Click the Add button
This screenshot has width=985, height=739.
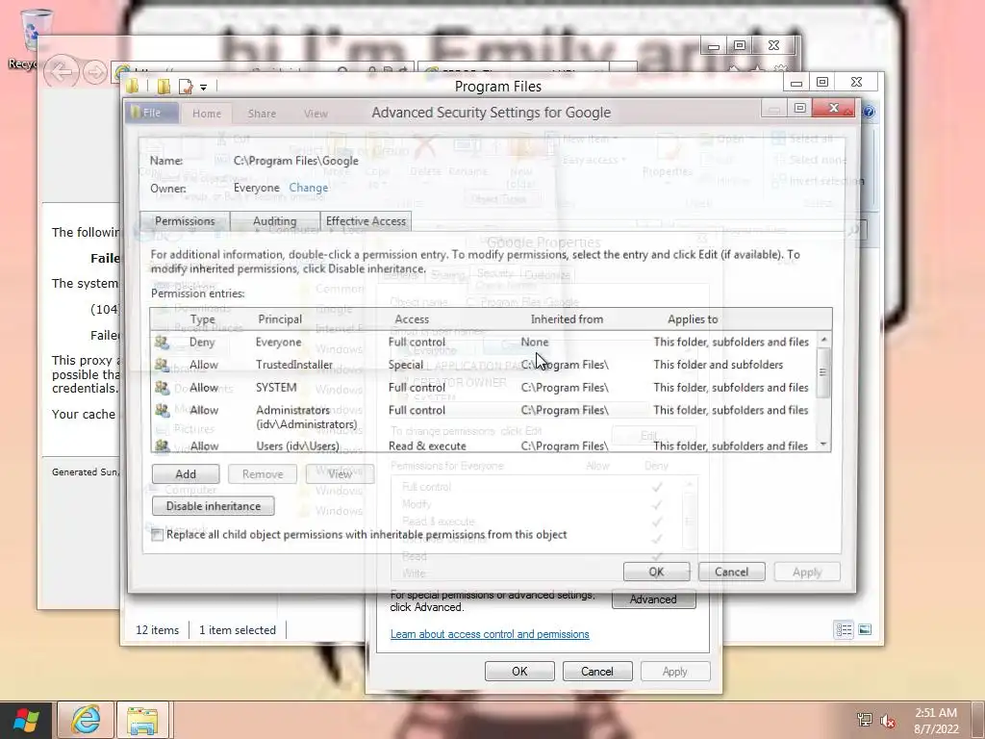coord(186,473)
